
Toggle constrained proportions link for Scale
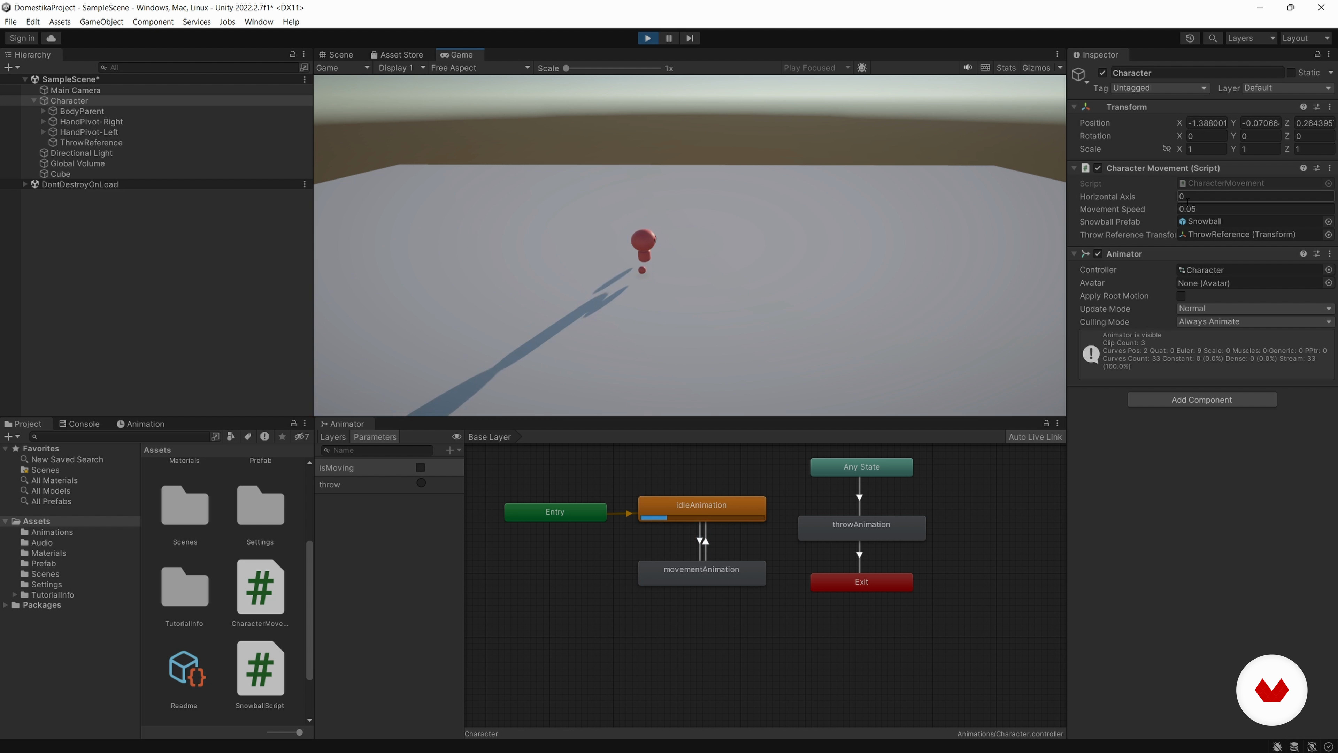coord(1167,149)
